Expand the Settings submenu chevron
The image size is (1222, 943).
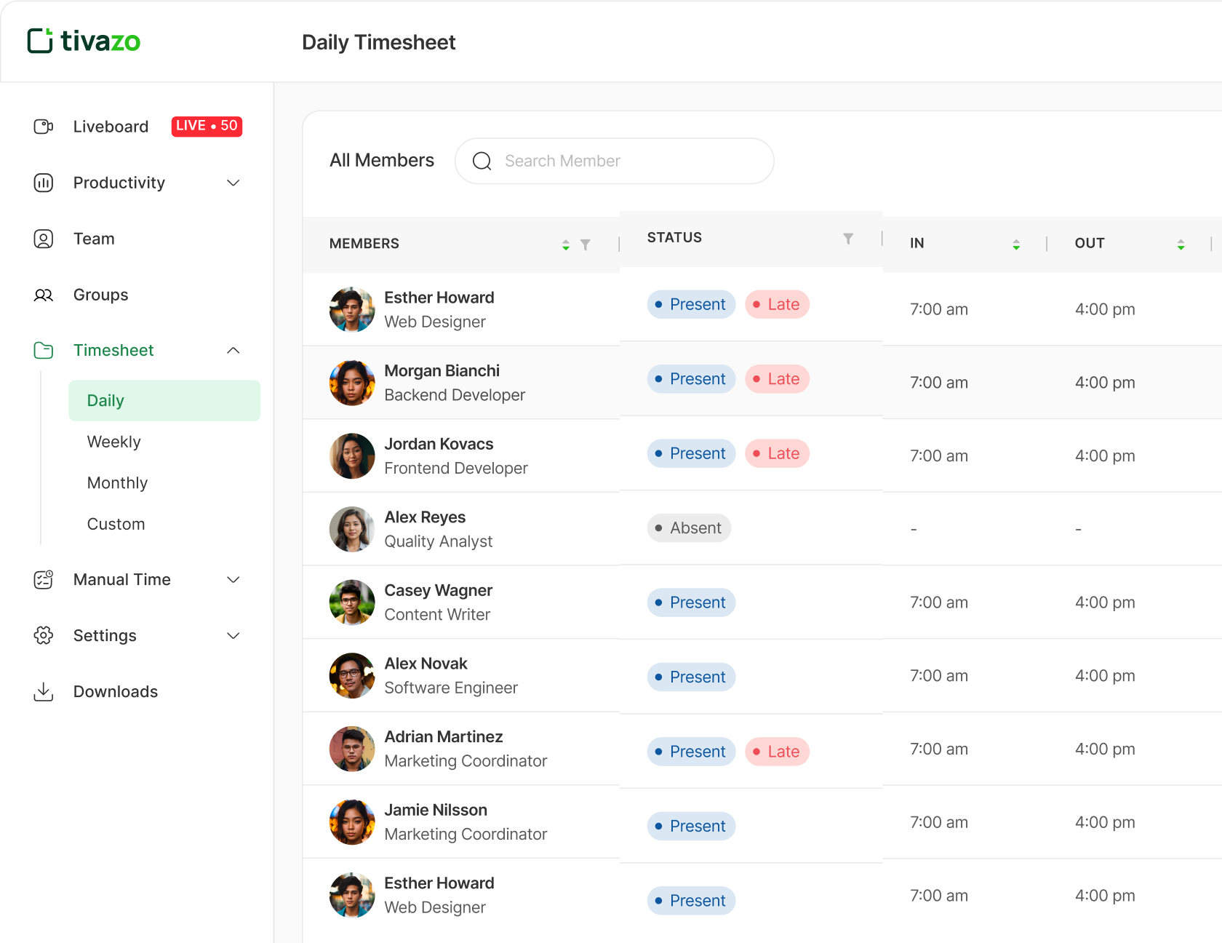233,636
